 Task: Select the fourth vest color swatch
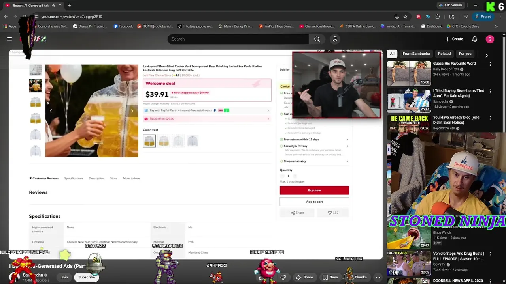pyautogui.click(x=193, y=141)
